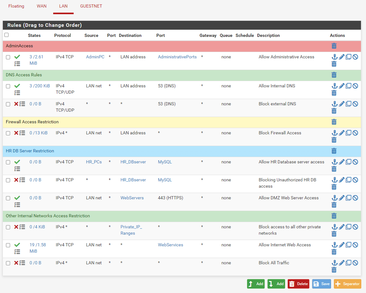Open advanced options icon for Block All Traffic
The height and width of the screenshot is (293, 366).
coord(22,263)
